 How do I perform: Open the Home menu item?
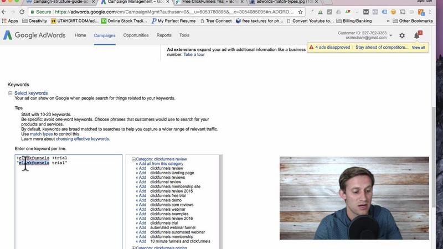[x=80, y=35]
